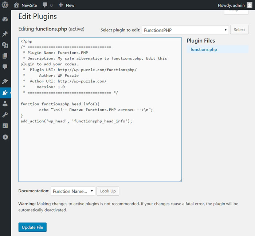Click the Documentation label
The height and width of the screenshot is (236, 255).
pos(34,191)
